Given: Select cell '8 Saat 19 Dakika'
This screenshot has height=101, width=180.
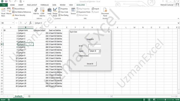Looking at the screenshot, I should point(56,86).
